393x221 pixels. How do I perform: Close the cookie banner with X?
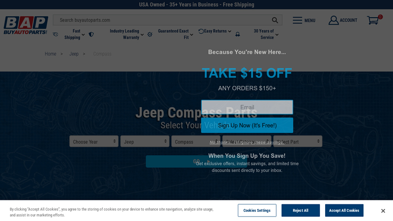(x=383, y=211)
